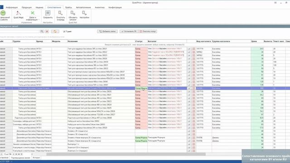Image resolution: width=290 pixels, height=163 pixels.
Task: Switch to bottom Подтверждение связей tab
Action: pyautogui.click(x=20, y=158)
